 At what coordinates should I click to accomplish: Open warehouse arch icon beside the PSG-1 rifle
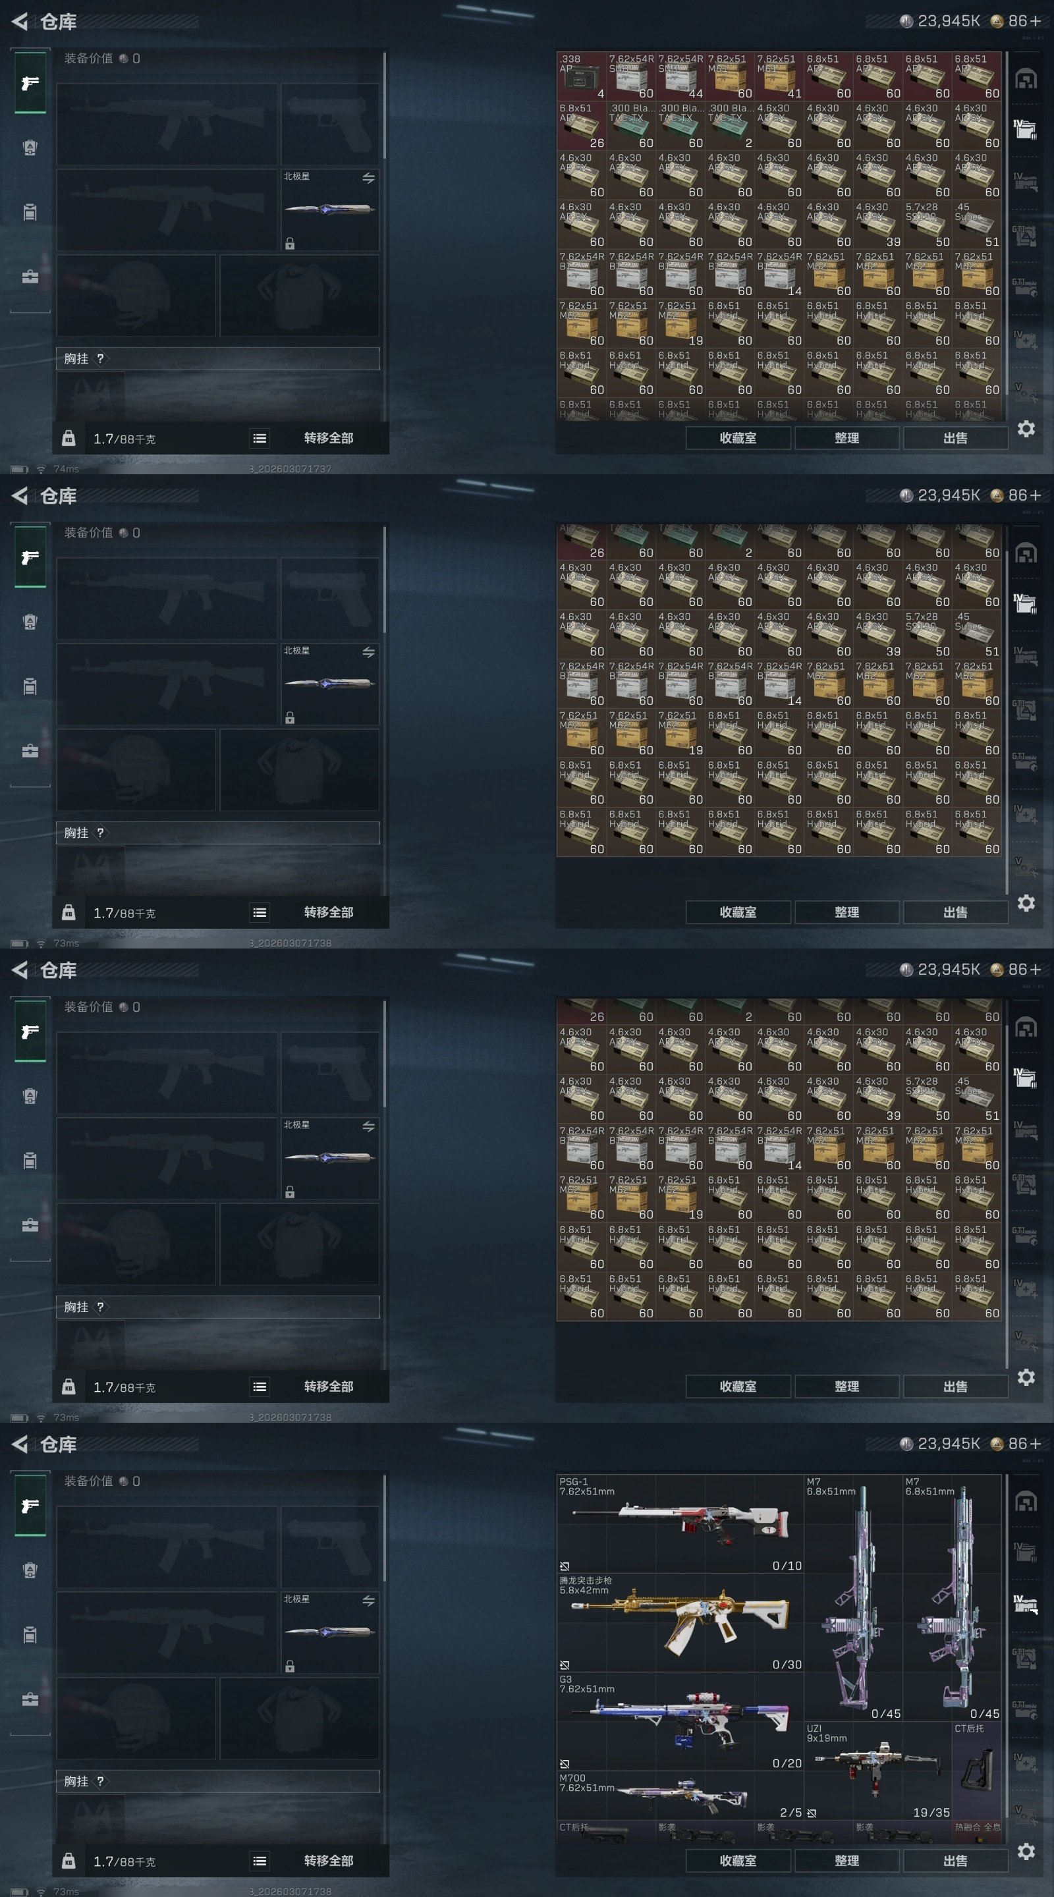(1026, 1502)
